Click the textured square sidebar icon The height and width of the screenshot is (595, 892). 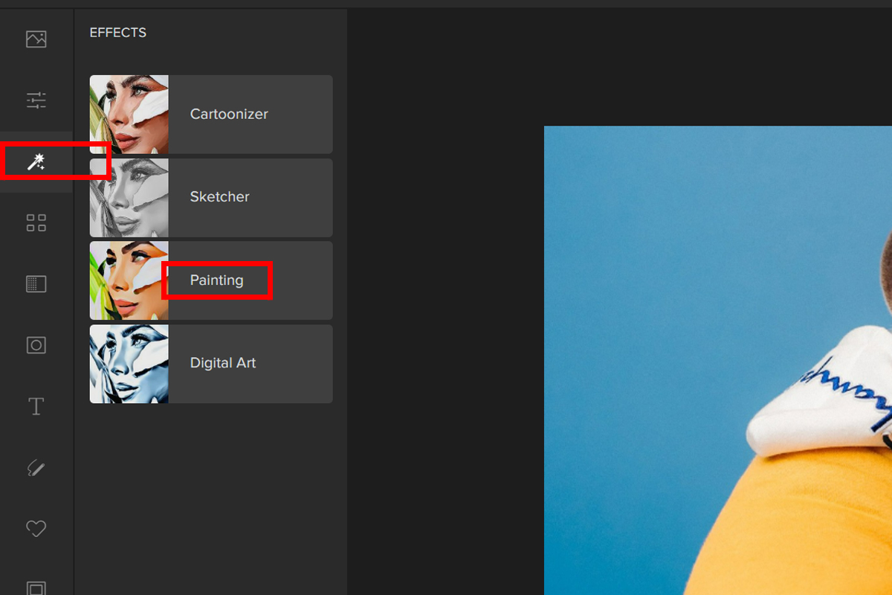click(36, 283)
